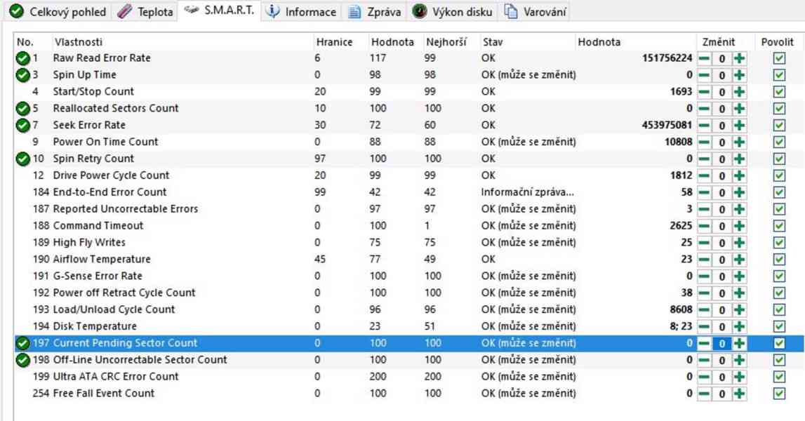The width and height of the screenshot is (805, 421).
Task: Toggle Povolit checkbox for Command Timeout
Action: click(779, 227)
